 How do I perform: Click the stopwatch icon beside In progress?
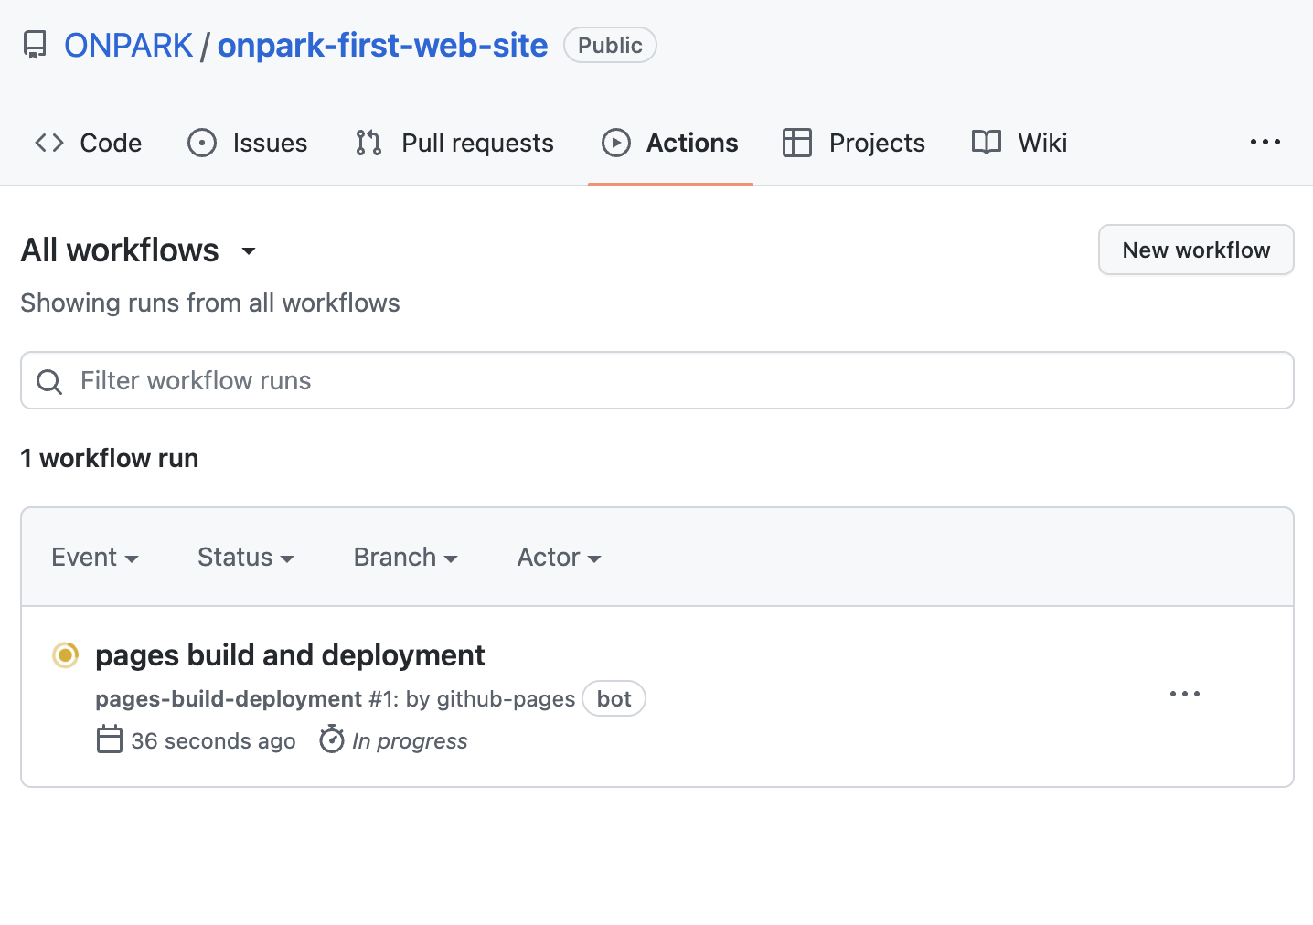(332, 739)
